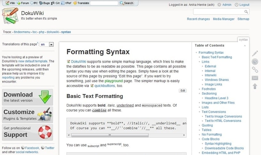The width and height of the screenshot is (261, 155).
Task: Click the code block horizontal scrollbar thumb
Action: pyautogui.click(x=110, y=135)
